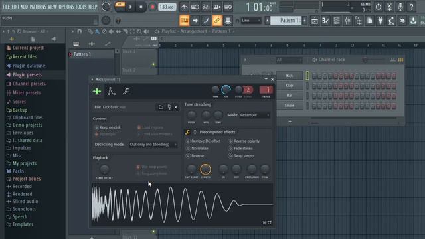Open the Channel rack toolbar icon

pos(337,21)
